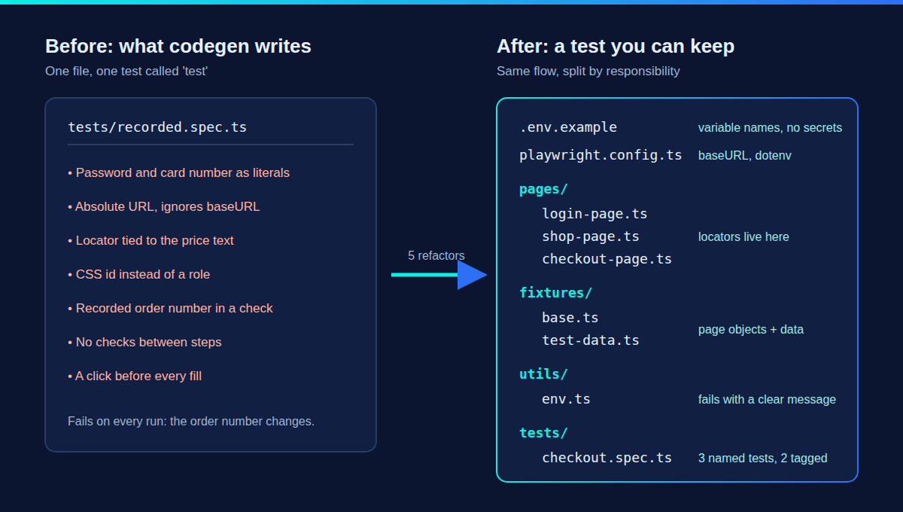Viewport: 903px width, 512px height.
Task: Select checkout.spec.ts in the tree
Action: (x=607, y=458)
